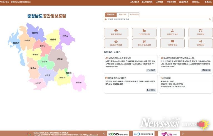Open the 중개업/측량업 scales icon tile
Image resolution: width=213 pixels, height=136 pixels.
[116, 43]
